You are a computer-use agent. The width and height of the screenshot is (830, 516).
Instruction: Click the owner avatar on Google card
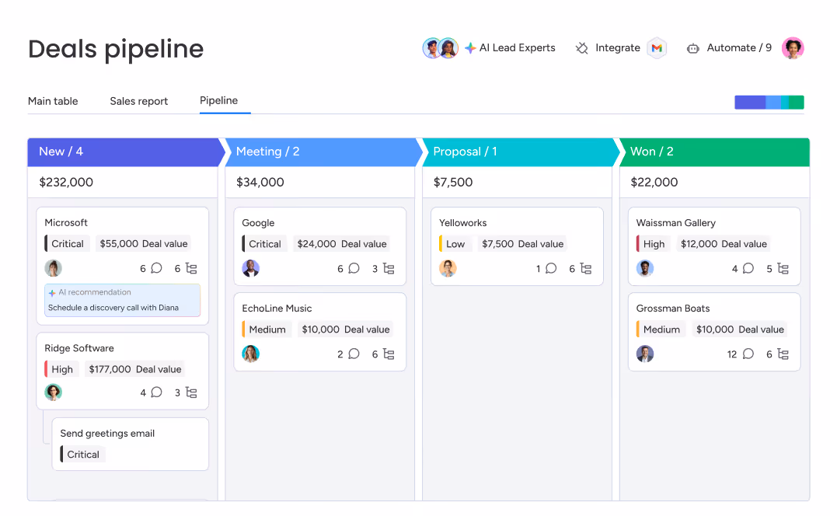(251, 268)
